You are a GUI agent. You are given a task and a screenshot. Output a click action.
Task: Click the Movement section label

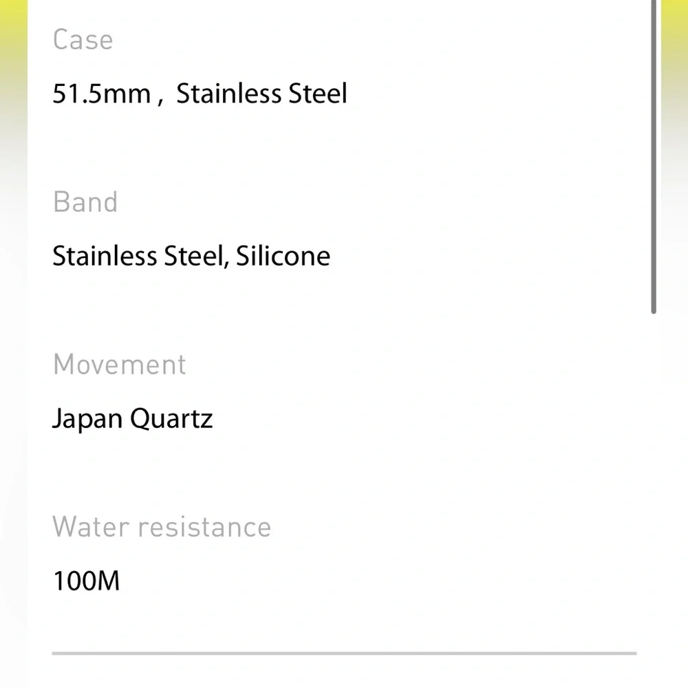(119, 365)
